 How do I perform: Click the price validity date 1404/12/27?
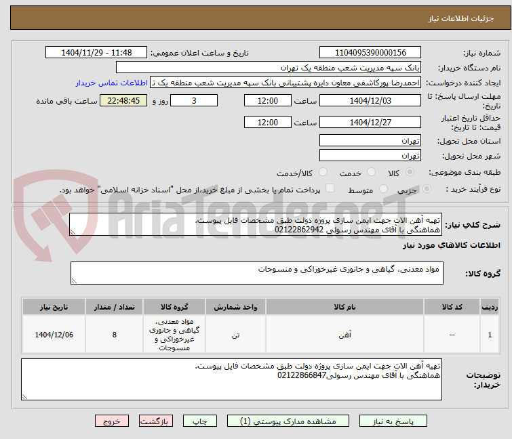tap(370, 123)
